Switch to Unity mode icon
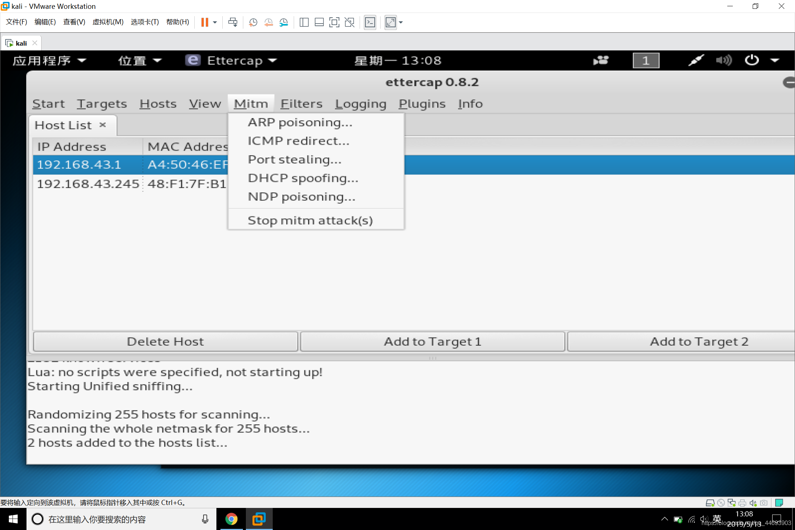The width and height of the screenshot is (795, 530). [349, 22]
